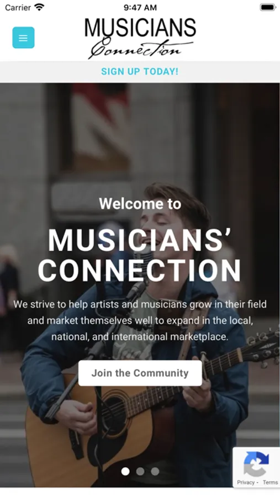The height and width of the screenshot is (497, 280).
Task: Tap the Carrier label in status bar
Action: [18, 8]
